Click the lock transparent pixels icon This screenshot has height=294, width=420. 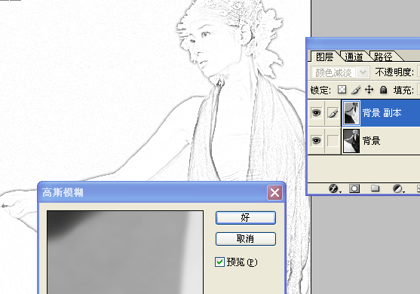342,90
